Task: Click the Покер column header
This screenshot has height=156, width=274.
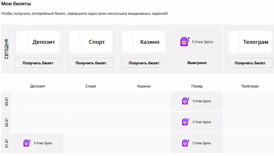Action: coord(197,86)
